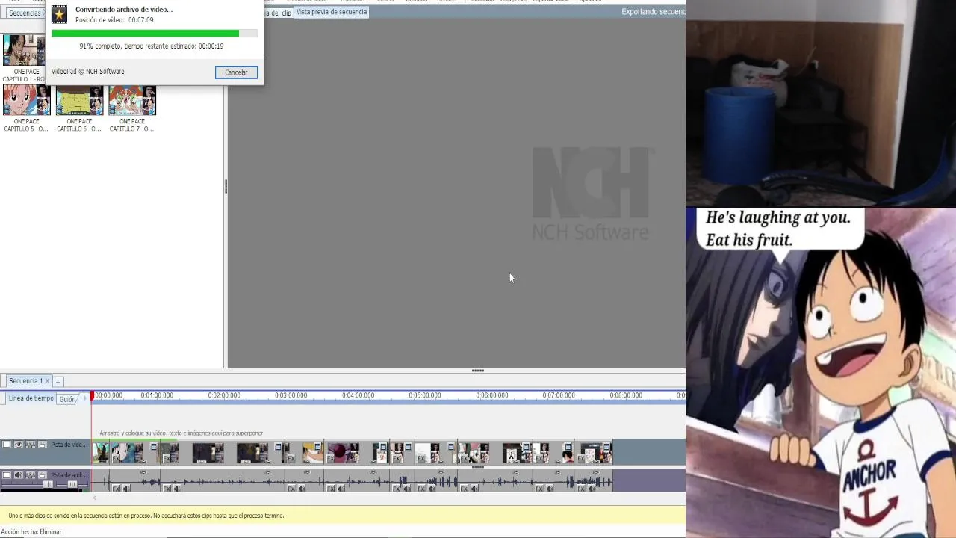Open FX on the last audio clip
956x538 pixels.
(x=581, y=489)
